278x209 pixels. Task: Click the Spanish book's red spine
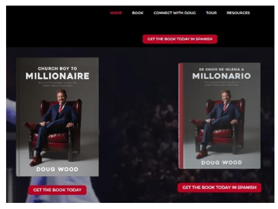pos(181,115)
